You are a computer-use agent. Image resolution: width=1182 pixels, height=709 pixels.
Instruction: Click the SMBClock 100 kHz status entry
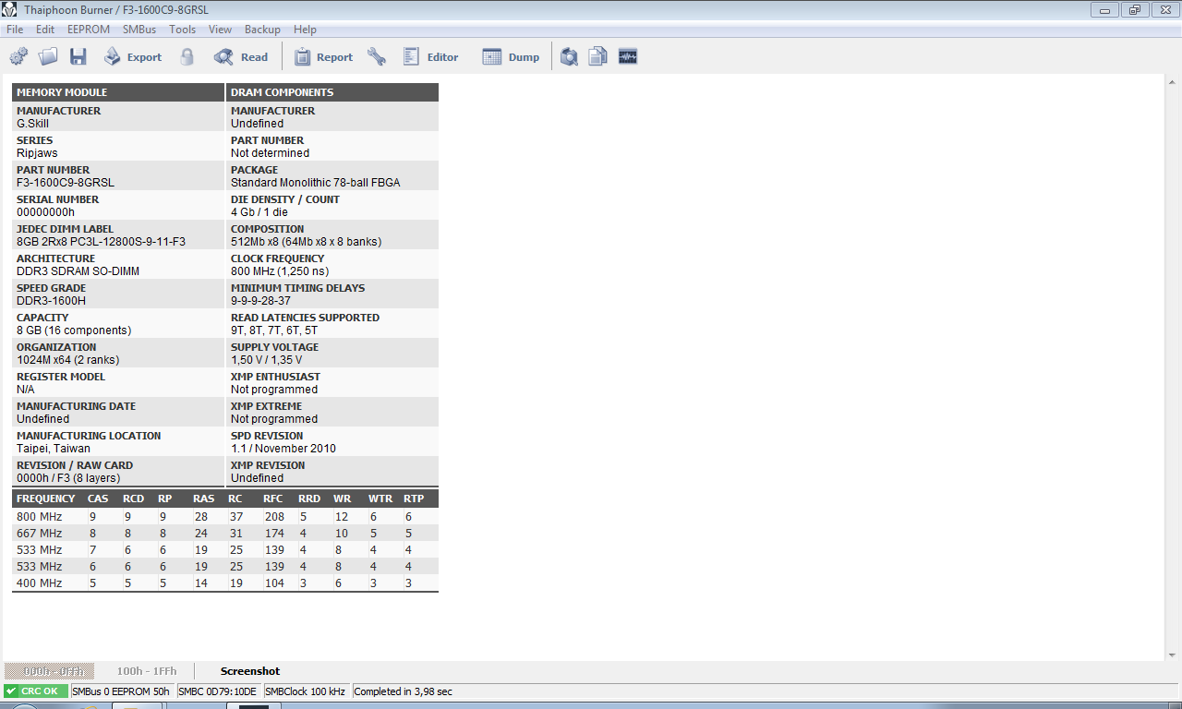coord(306,691)
